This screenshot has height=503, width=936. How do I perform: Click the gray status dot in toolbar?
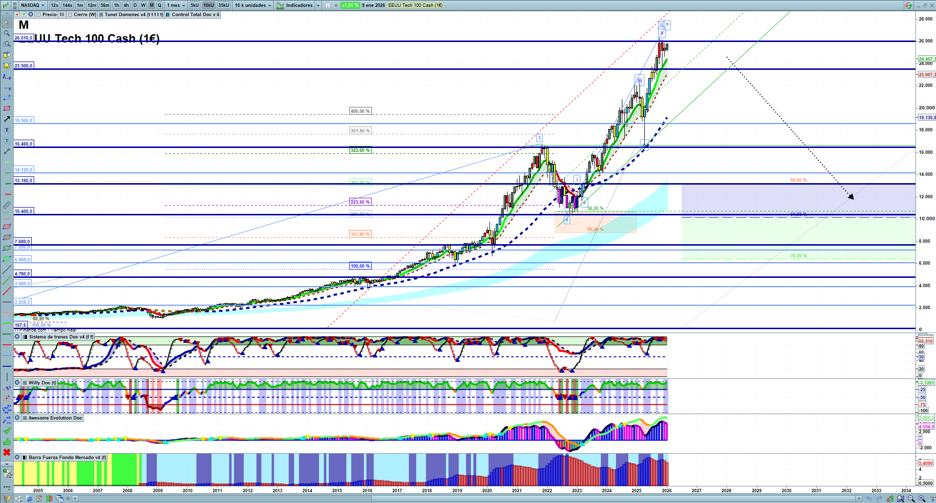pos(336,5)
